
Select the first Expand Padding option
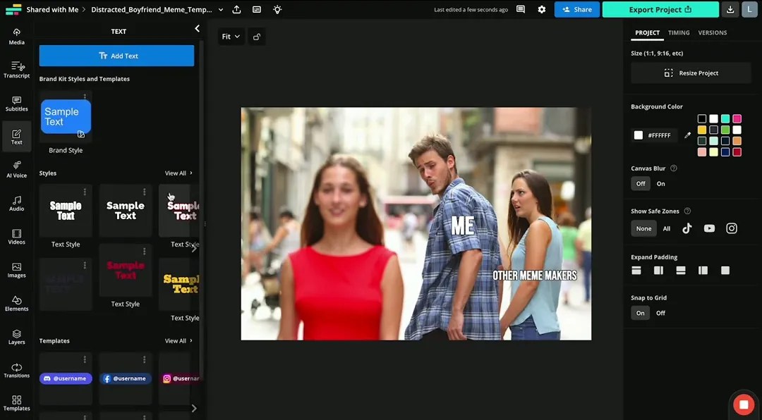click(x=636, y=271)
